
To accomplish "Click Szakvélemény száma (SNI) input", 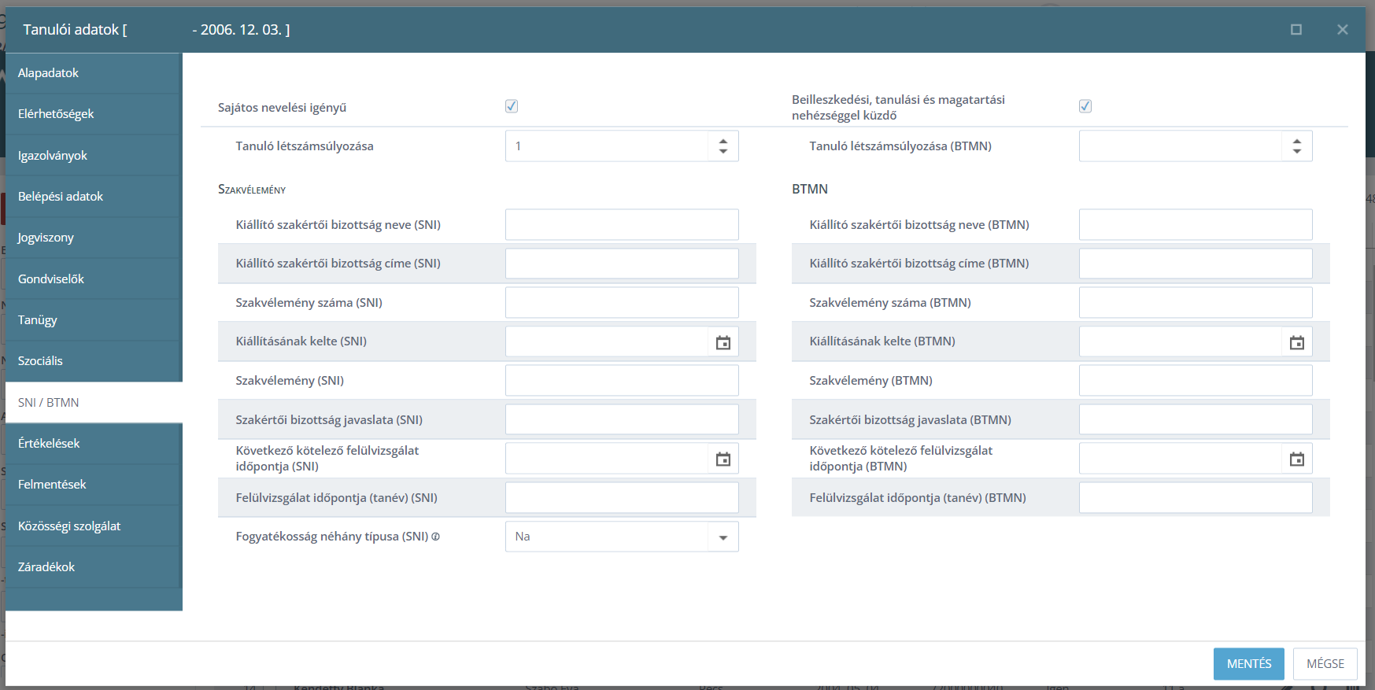I will coord(622,303).
